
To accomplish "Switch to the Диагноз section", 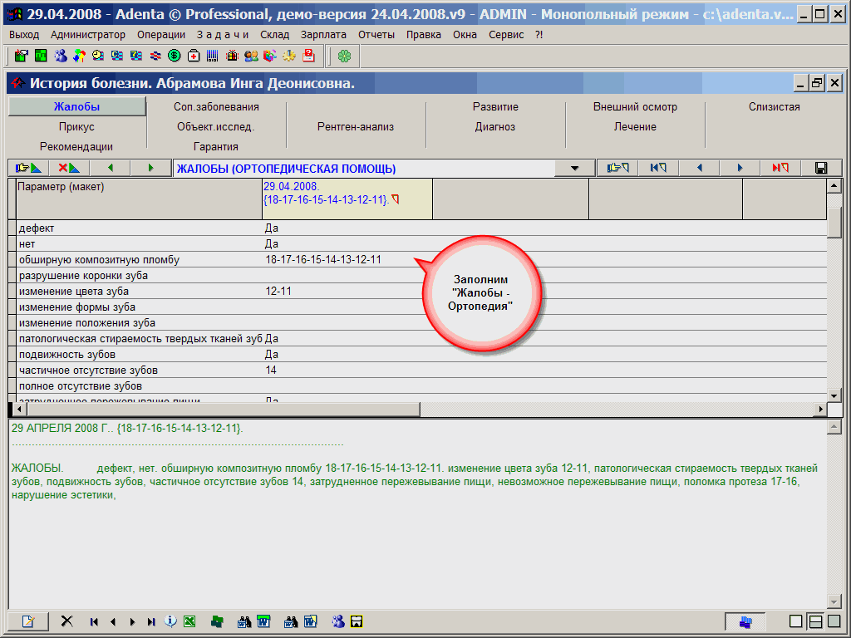I will (495, 127).
